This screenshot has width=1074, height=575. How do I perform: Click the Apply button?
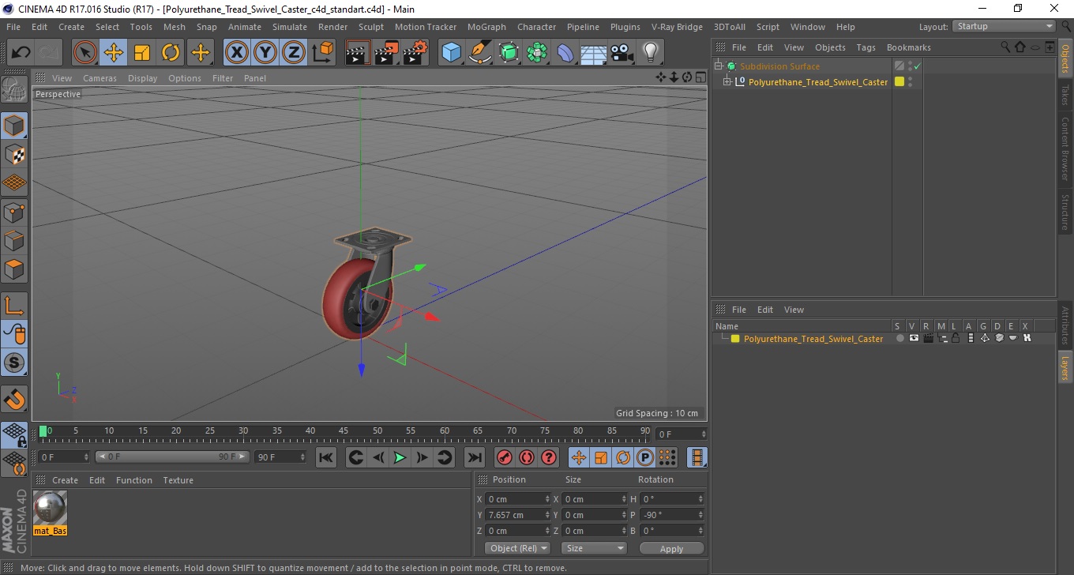(x=671, y=549)
